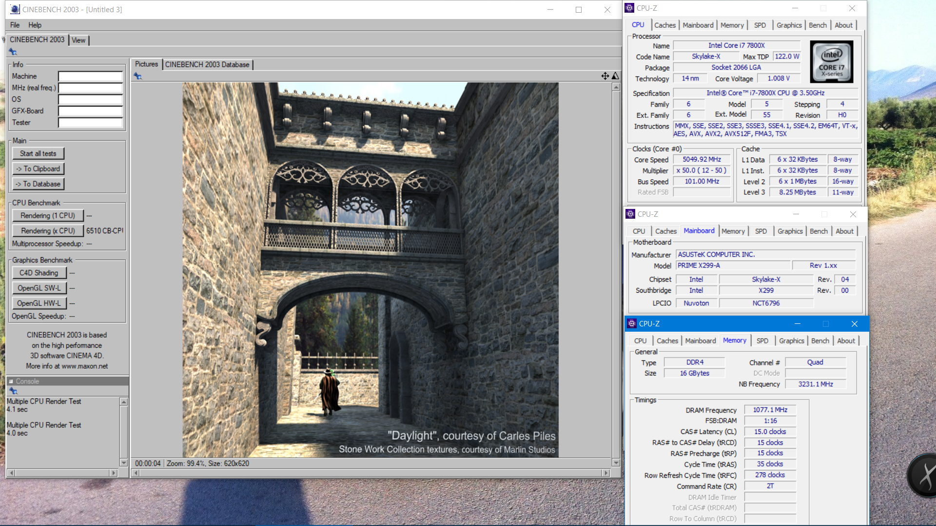Screen dimensions: 936x526
Task: Select SPD tab in Memory CPU-Z window
Action: pyautogui.click(x=762, y=341)
